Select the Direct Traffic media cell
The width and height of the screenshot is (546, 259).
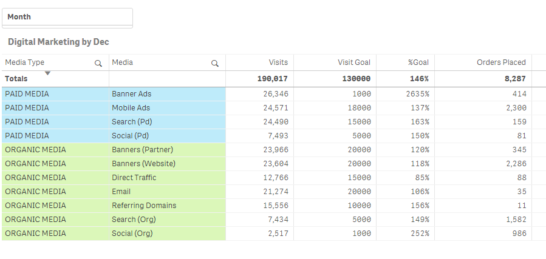coord(134,178)
